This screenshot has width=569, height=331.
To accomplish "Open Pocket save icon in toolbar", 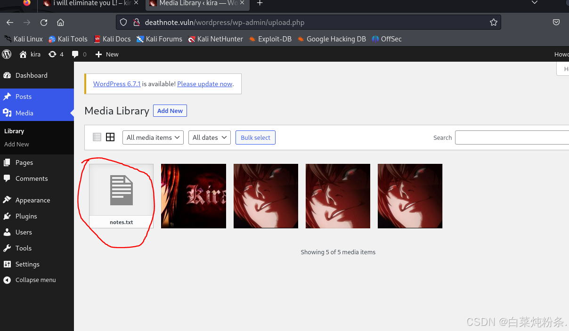I will point(556,22).
